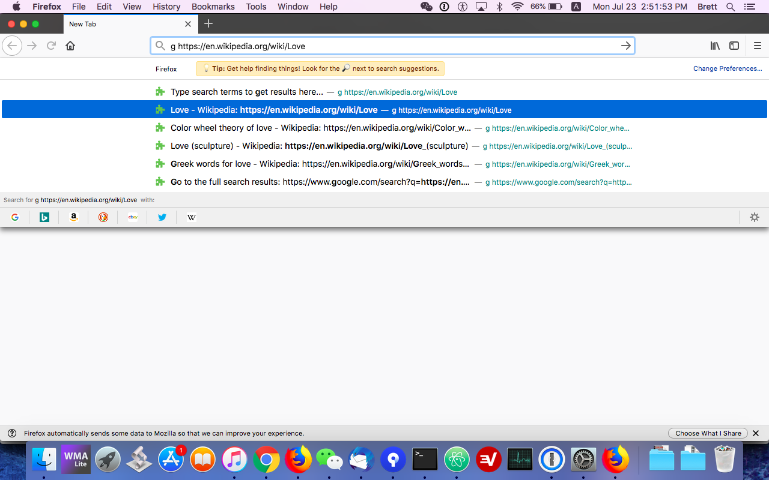Search with the Twitter one-off icon
Image resolution: width=769 pixels, height=480 pixels.
162,217
